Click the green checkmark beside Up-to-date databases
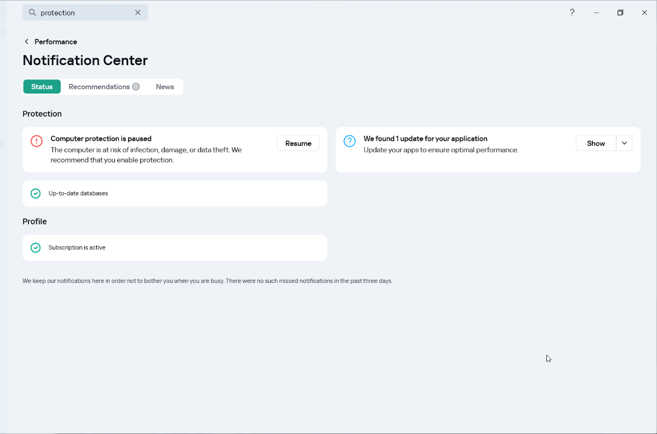The height and width of the screenshot is (434, 657). coord(36,193)
